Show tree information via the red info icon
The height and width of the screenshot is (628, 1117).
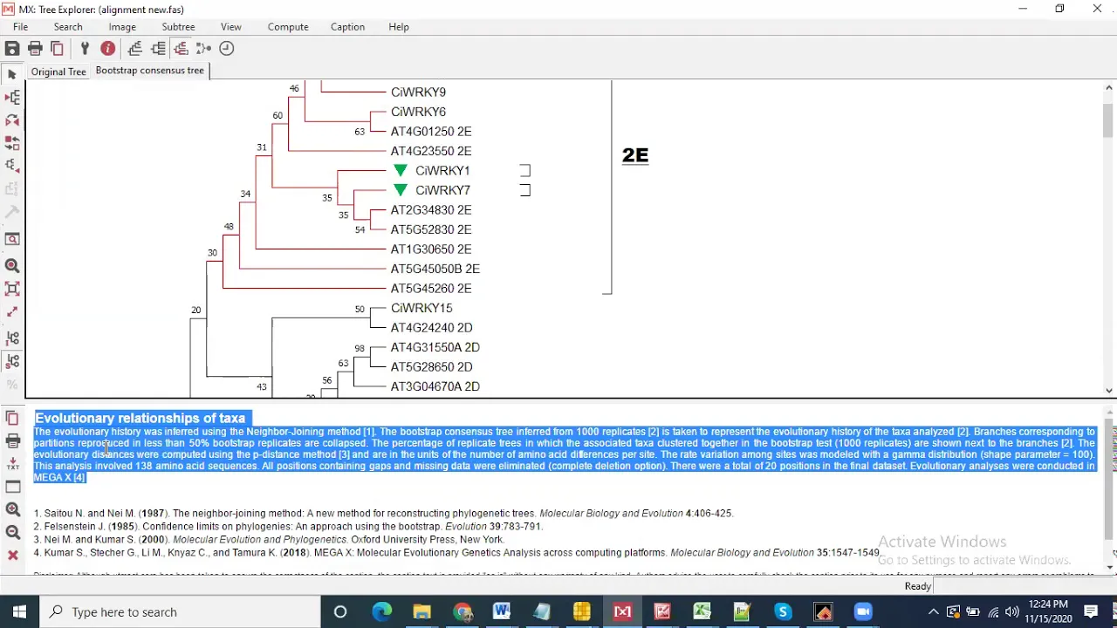[x=108, y=49]
